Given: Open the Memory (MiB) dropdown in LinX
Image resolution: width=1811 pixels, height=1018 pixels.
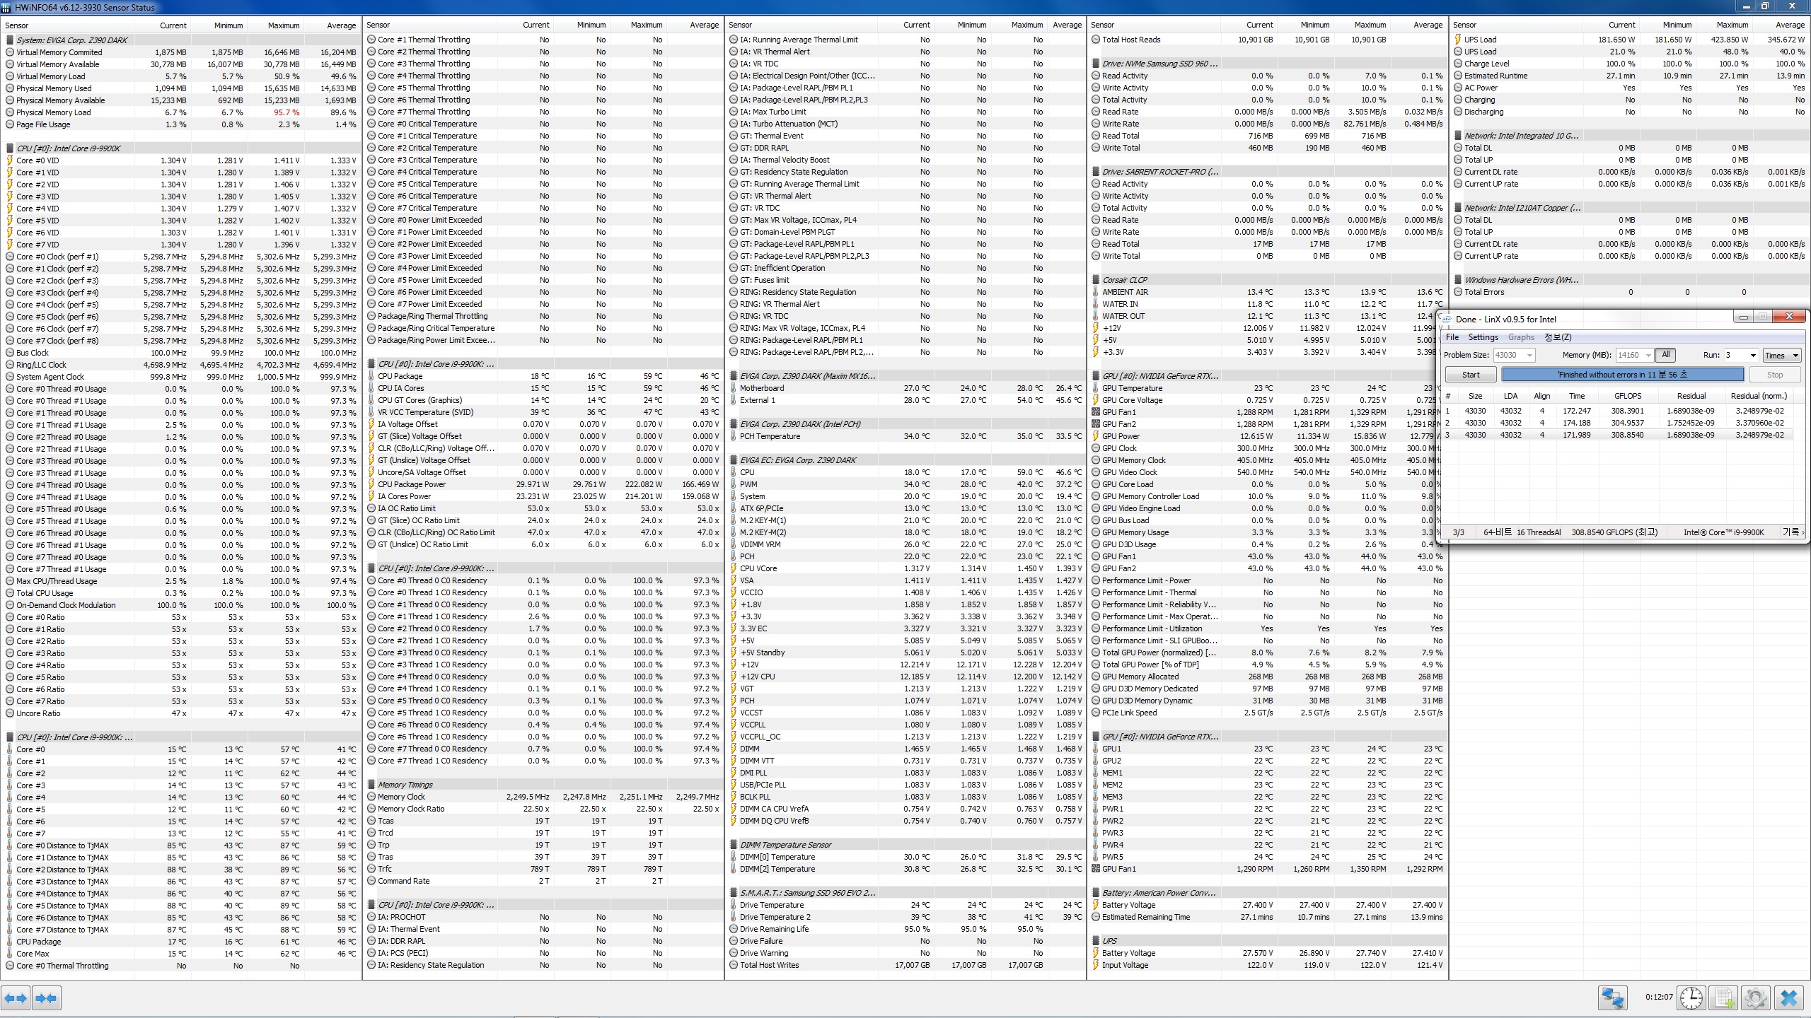Looking at the screenshot, I should click(1648, 355).
